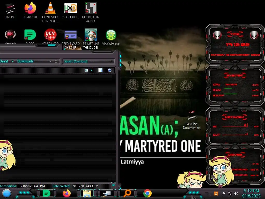Screen dimensions: 265x199
Task: Open the CREDIT CARD CHECKER shortcut
Action: pyautogui.click(x=71, y=39)
